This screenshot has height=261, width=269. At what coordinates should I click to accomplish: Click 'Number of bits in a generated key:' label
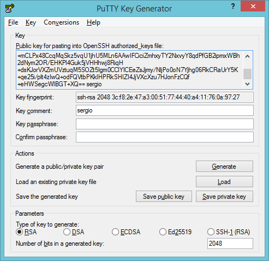[60, 244]
